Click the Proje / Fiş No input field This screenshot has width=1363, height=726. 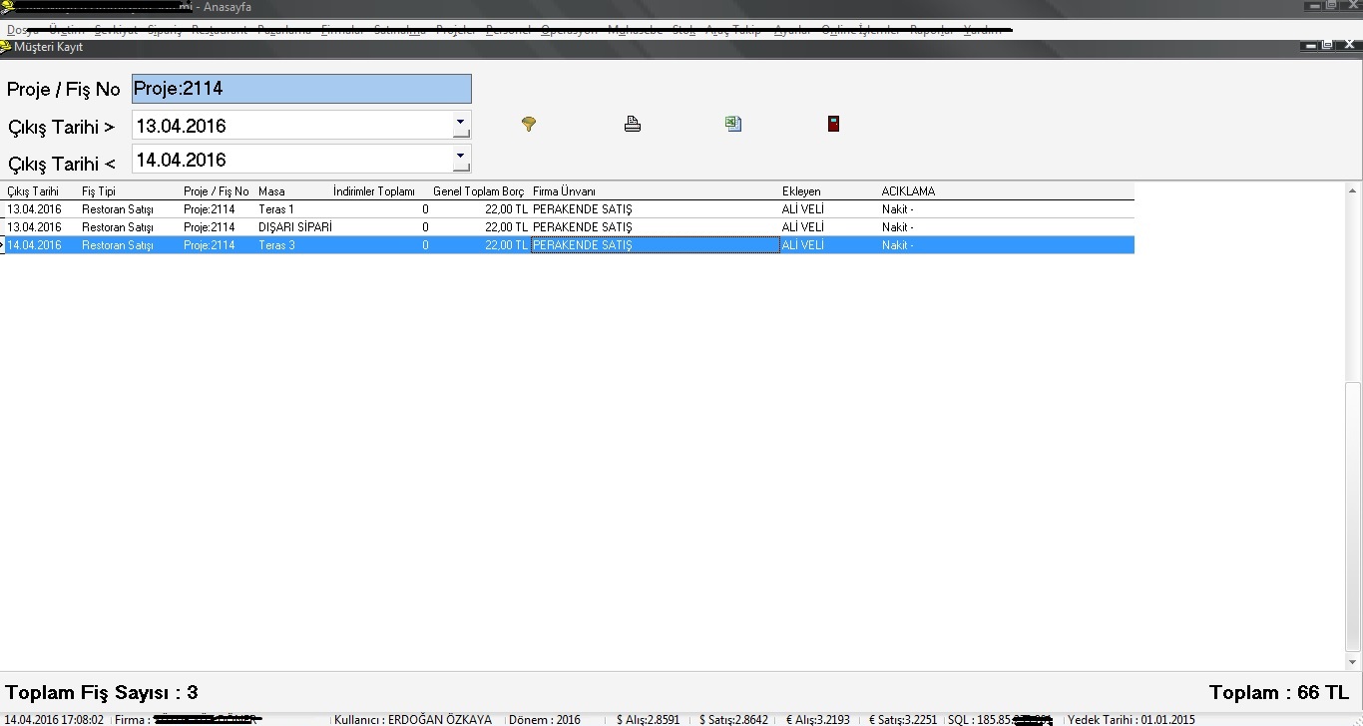pyautogui.click(x=301, y=89)
